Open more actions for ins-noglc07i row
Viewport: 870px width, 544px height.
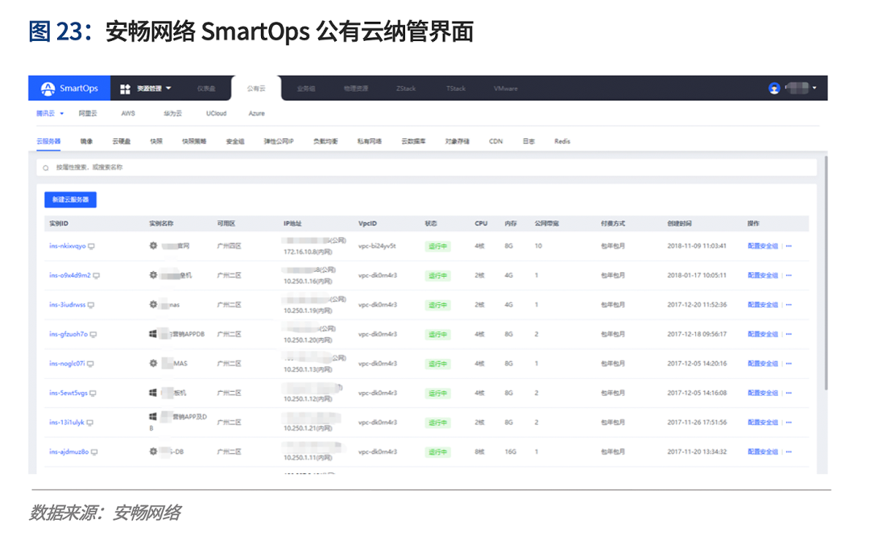[789, 364]
